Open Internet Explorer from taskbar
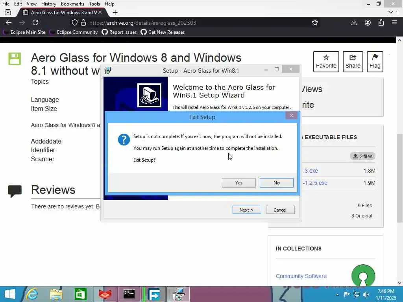Viewport: 403px width, 302px height. tap(32, 294)
